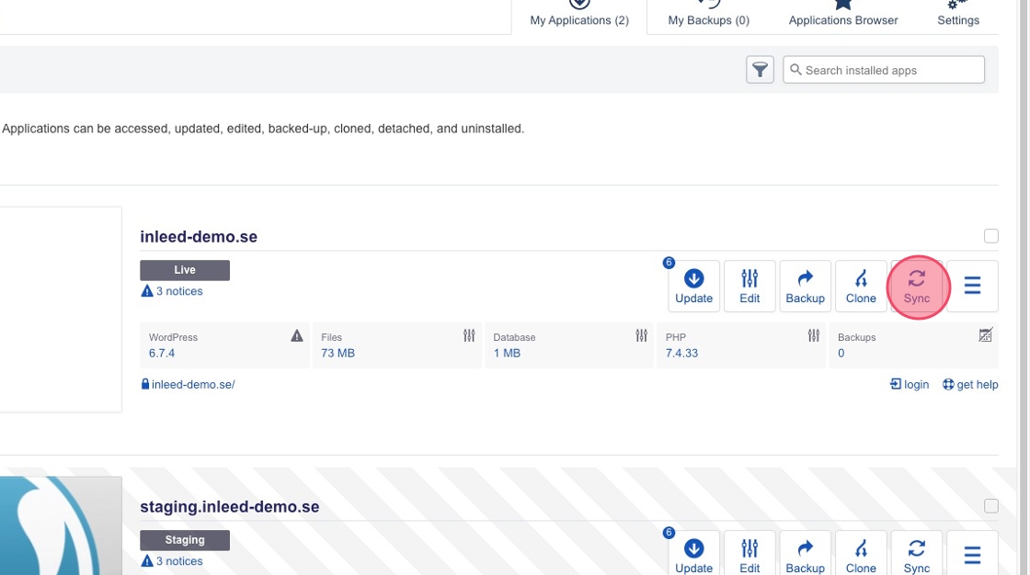
Task: Open Files settings sliders icon
Action: tap(470, 336)
